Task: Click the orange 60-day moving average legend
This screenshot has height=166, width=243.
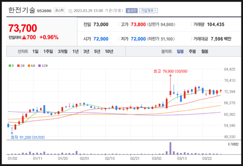Action: (31, 66)
